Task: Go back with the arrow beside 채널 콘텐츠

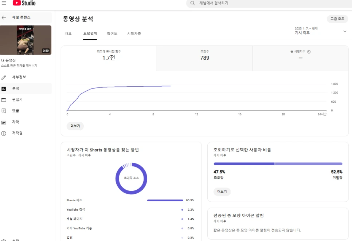Action: (x=4, y=17)
